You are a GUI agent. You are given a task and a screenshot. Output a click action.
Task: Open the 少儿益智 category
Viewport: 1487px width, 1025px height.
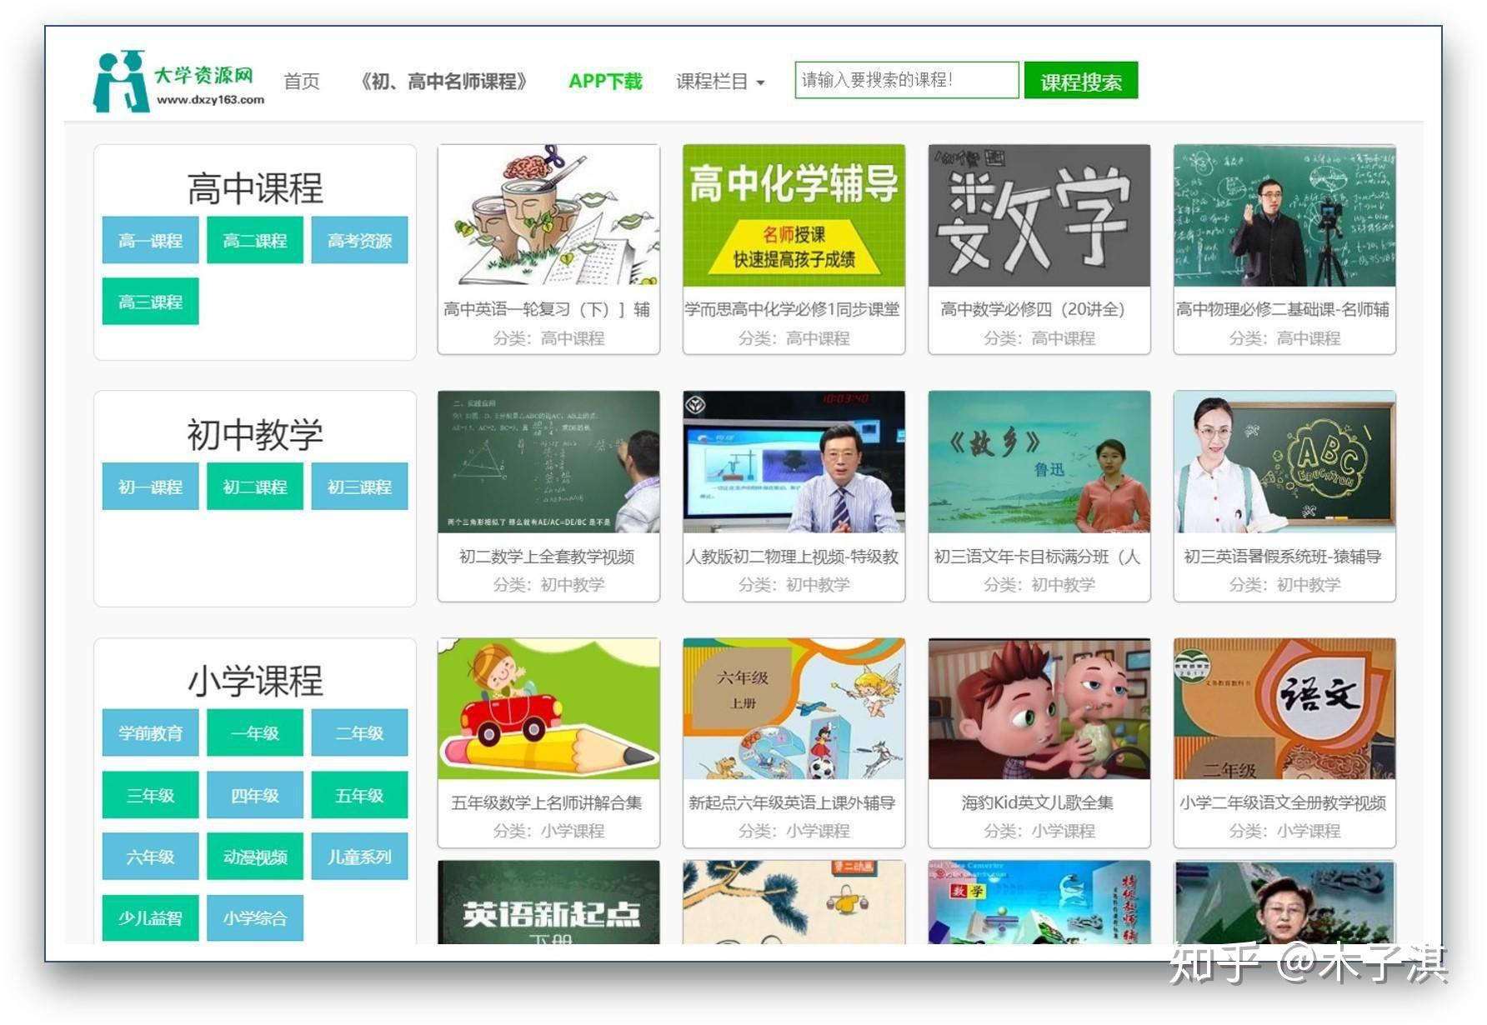[x=151, y=918]
